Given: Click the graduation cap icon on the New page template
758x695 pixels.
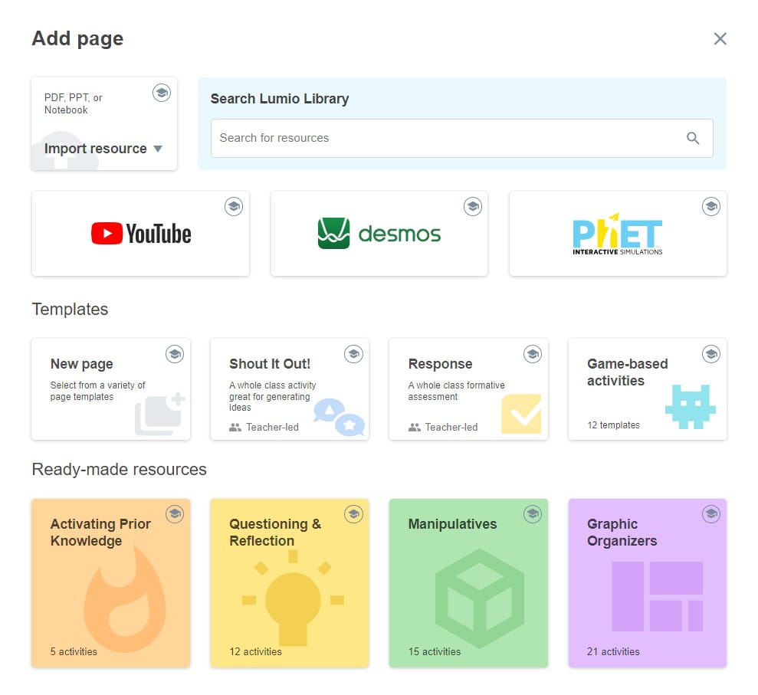Looking at the screenshot, I should coord(175,354).
